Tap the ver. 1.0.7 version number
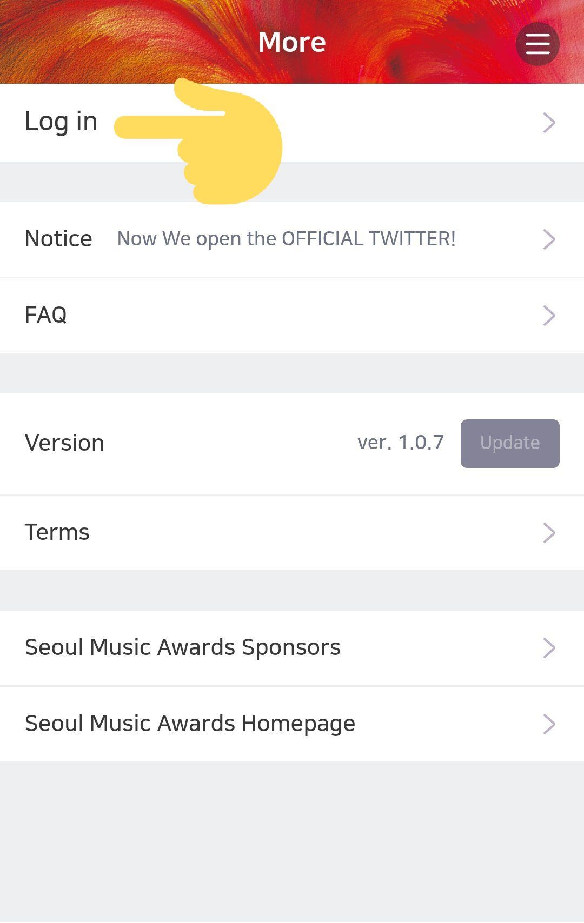The height and width of the screenshot is (923, 584). pyautogui.click(x=400, y=443)
